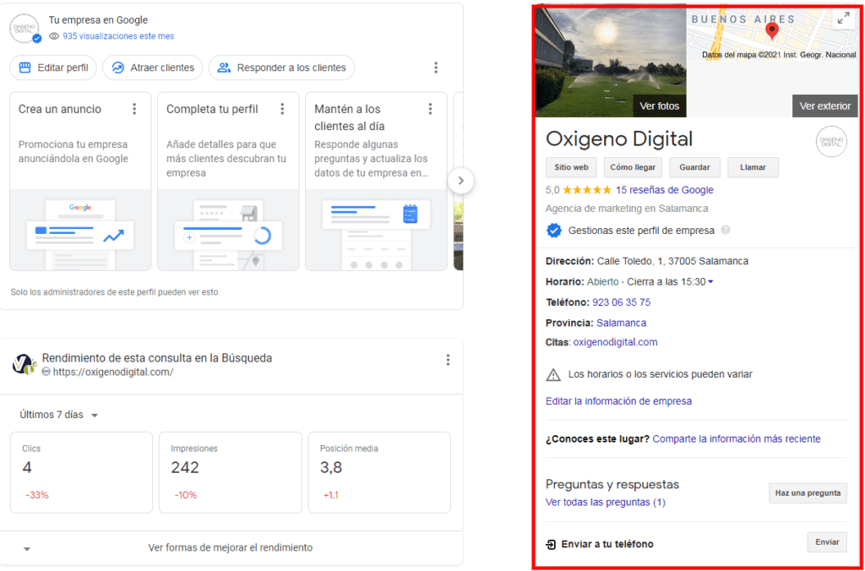This screenshot has width=865, height=571.
Task: Click the https://oxigenodigital.com/ URL text
Action: pos(112,373)
